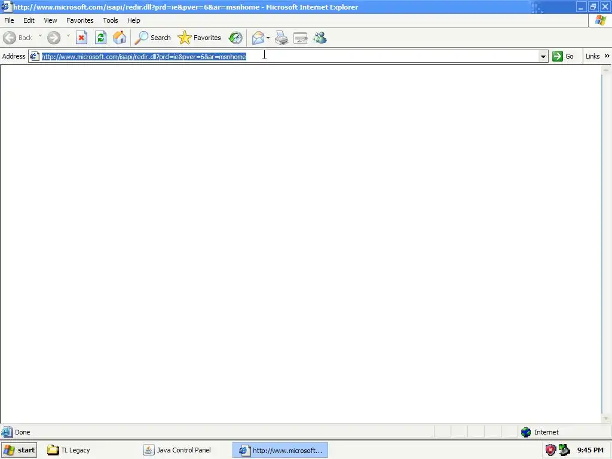
Task: Click the Forward navigation arrow
Action: (54, 38)
